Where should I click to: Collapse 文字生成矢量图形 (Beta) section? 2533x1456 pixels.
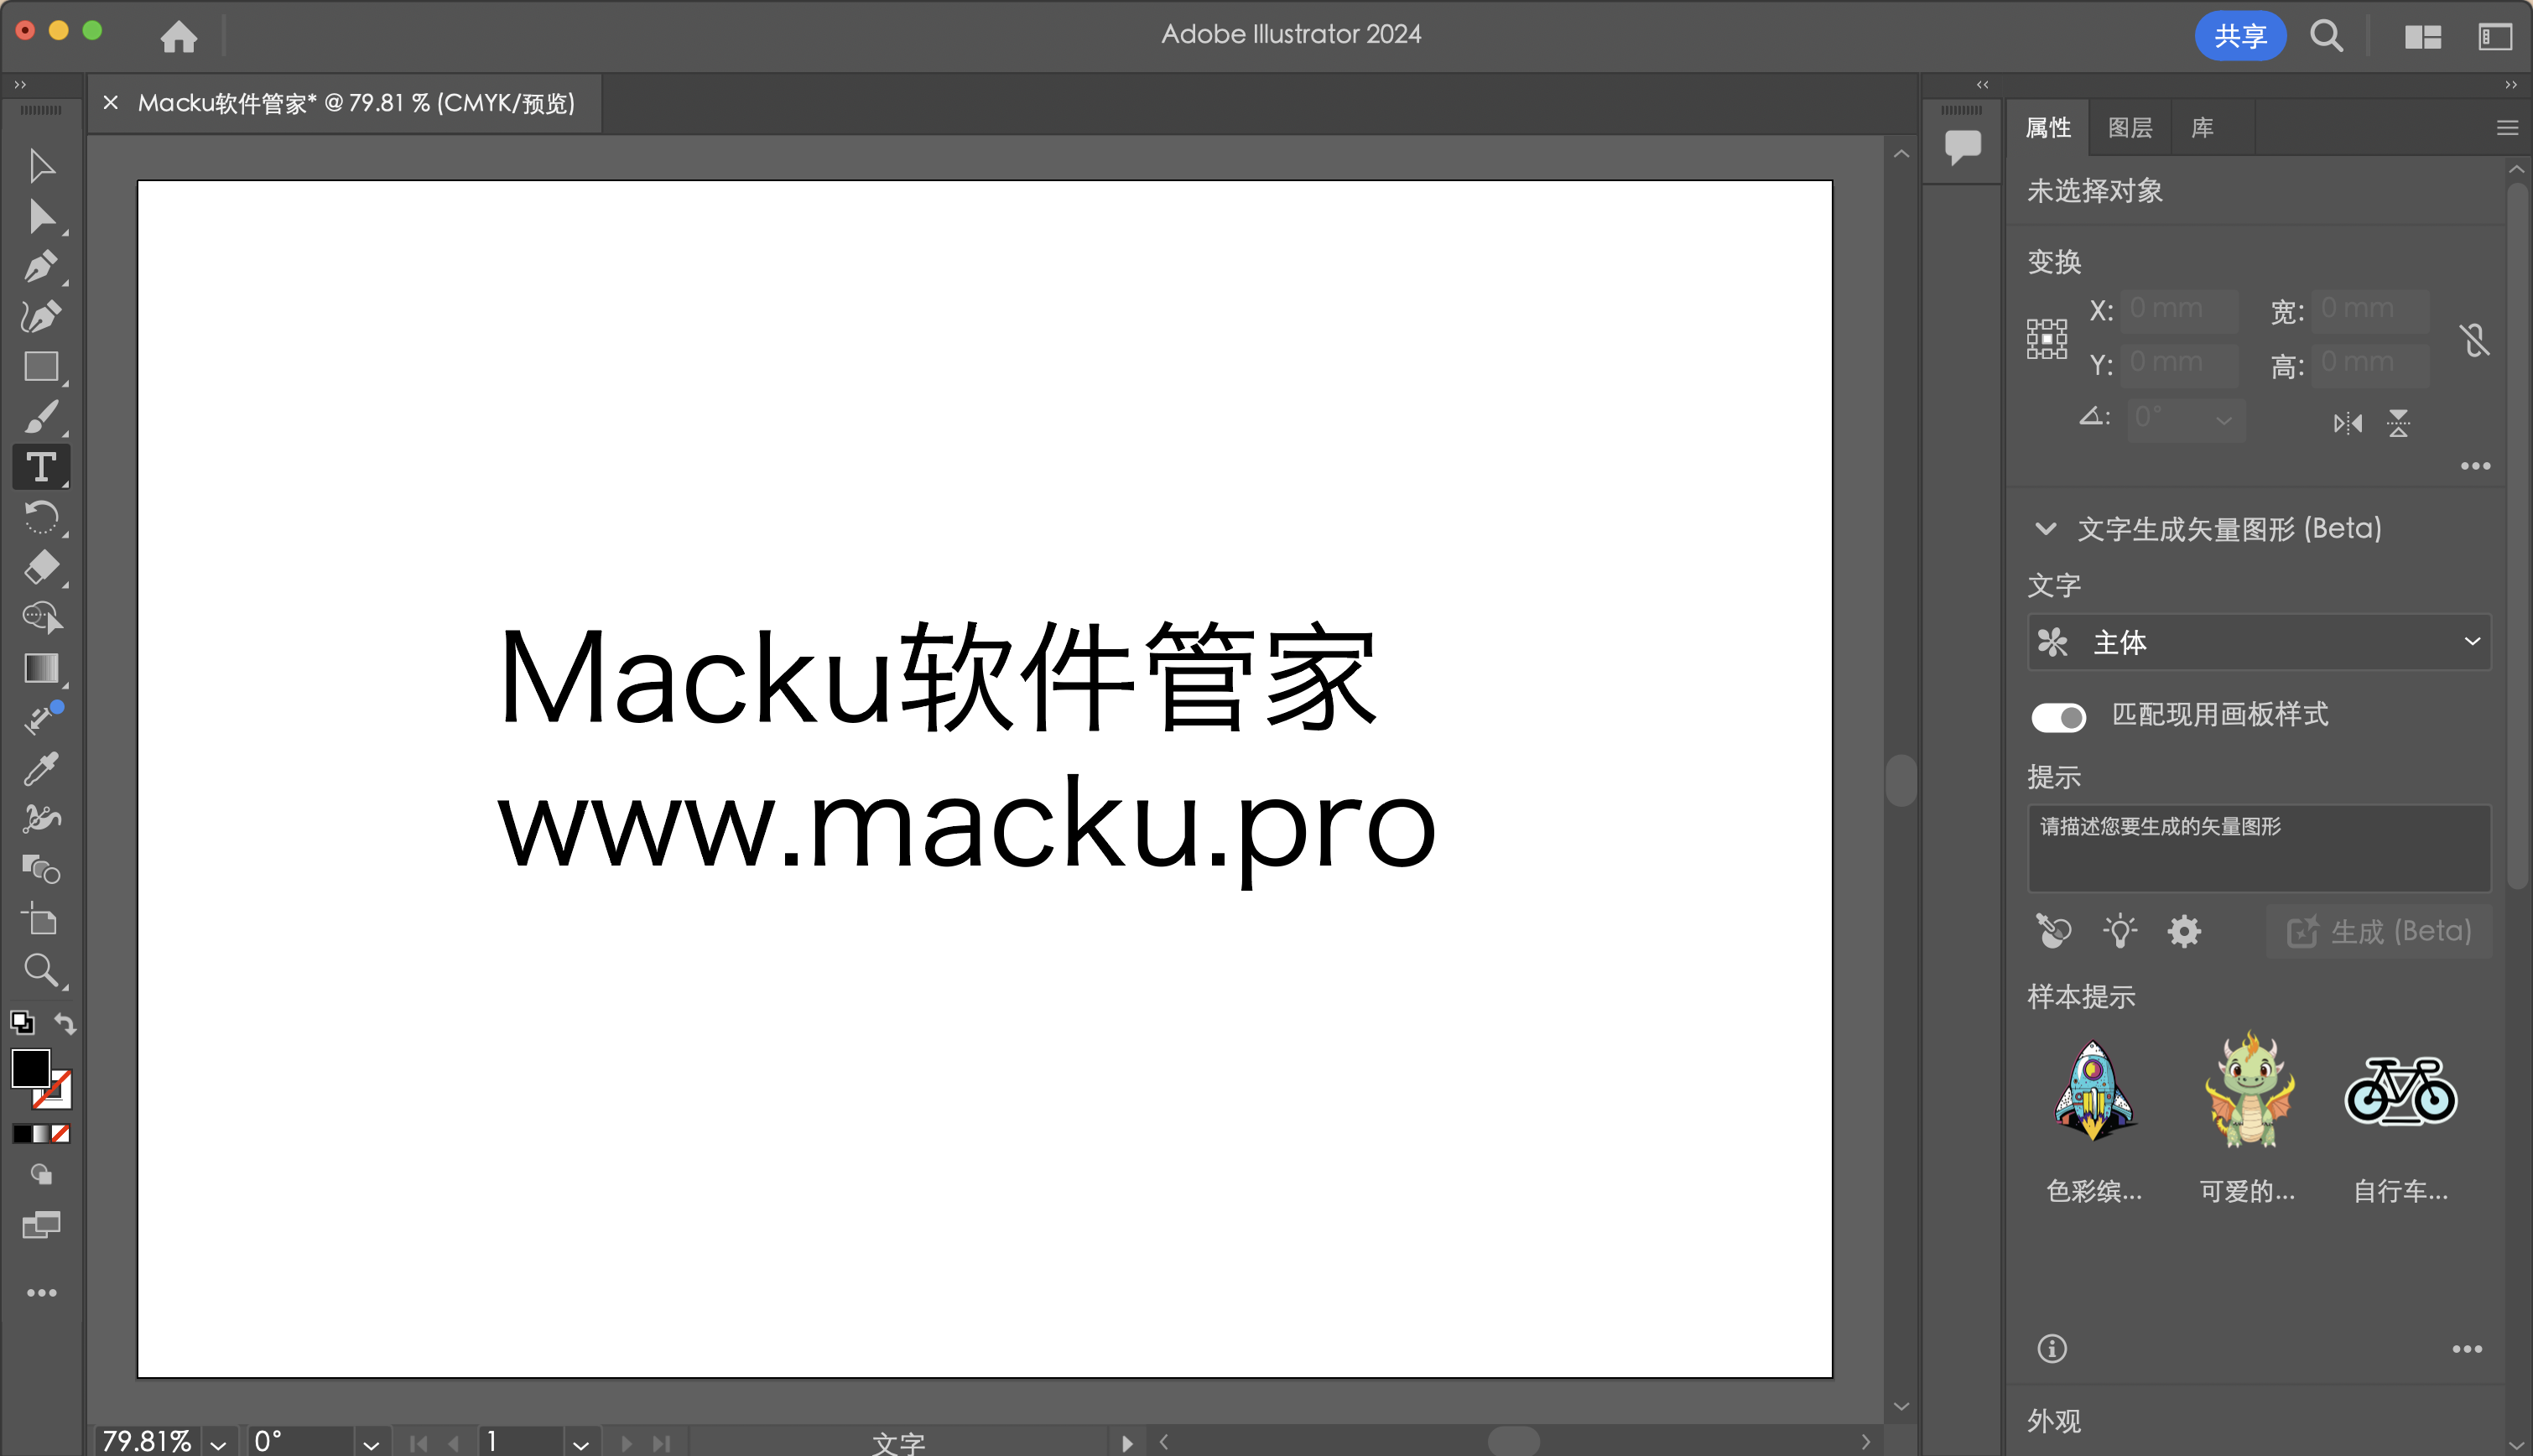coord(2045,528)
